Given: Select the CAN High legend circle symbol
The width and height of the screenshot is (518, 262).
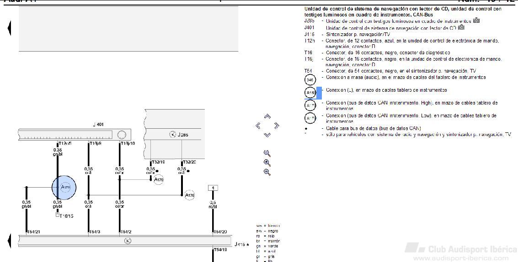Looking at the screenshot, I should pos(310,105).
